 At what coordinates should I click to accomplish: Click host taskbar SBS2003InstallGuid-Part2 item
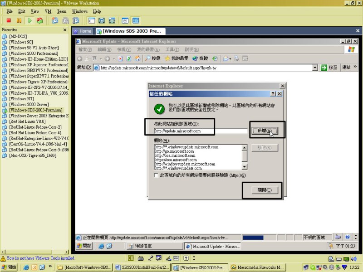[x=142, y=267]
